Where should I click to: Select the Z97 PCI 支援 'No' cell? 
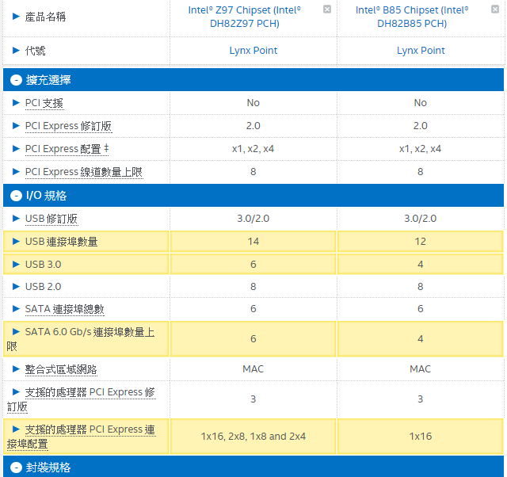(x=253, y=103)
